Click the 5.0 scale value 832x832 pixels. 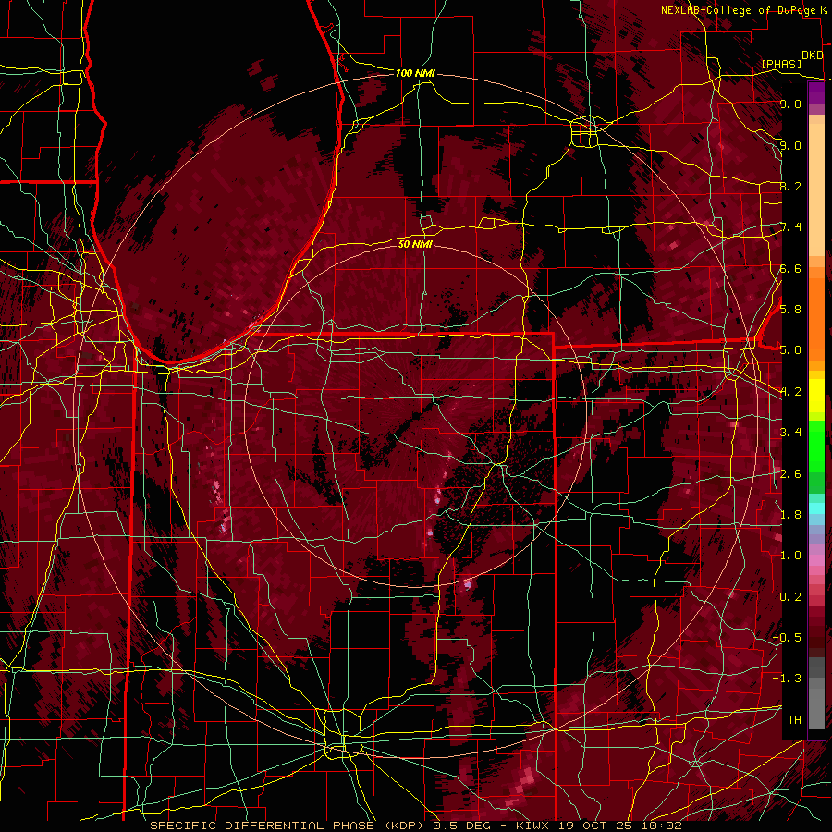790,350
